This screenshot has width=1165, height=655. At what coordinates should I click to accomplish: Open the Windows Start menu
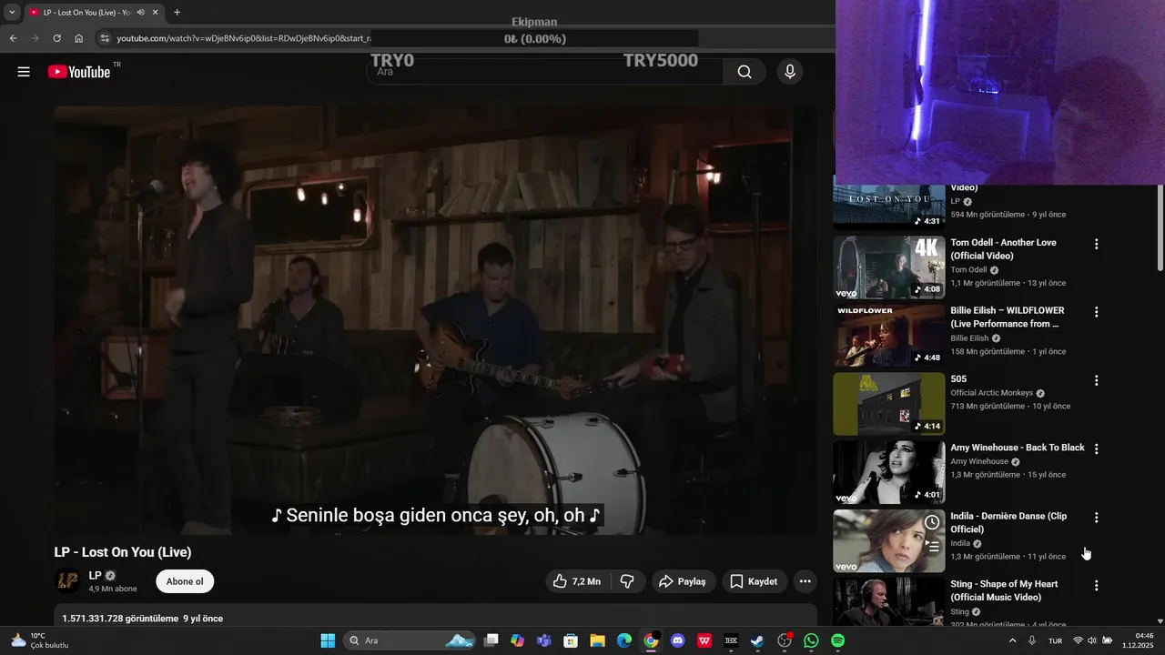tap(328, 640)
